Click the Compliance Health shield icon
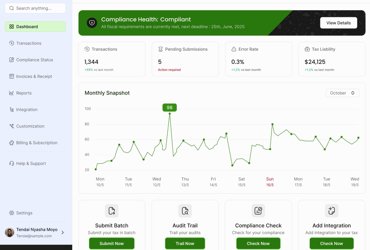The image size is (370, 250). pyautogui.click(x=92, y=23)
